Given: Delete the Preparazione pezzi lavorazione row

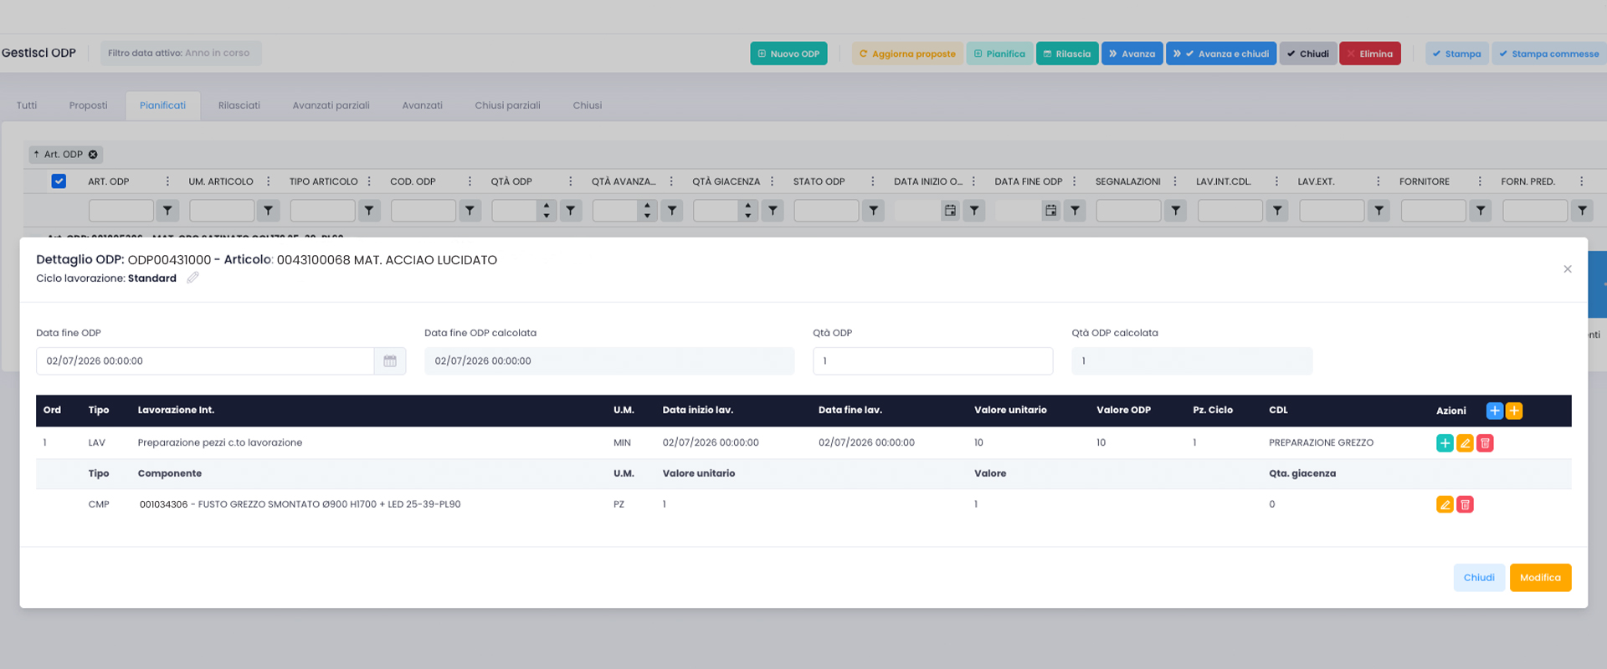Looking at the screenshot, I should coord(1485,443).
